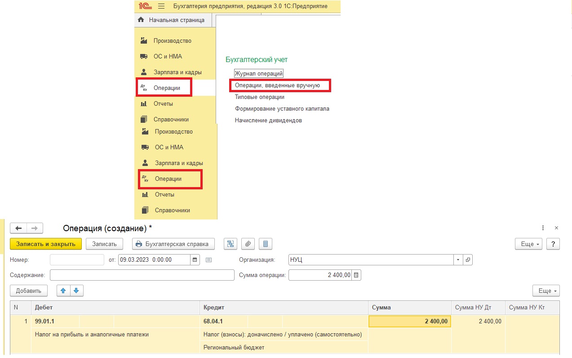Click the question mark help button
The height and width of the screenshot is (358, 572).
pyautogui.click(x=553, y=244)
